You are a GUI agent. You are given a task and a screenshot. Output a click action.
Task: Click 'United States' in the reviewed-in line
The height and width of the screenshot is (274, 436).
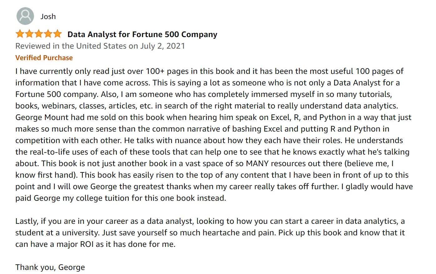(x=101, y=46)
